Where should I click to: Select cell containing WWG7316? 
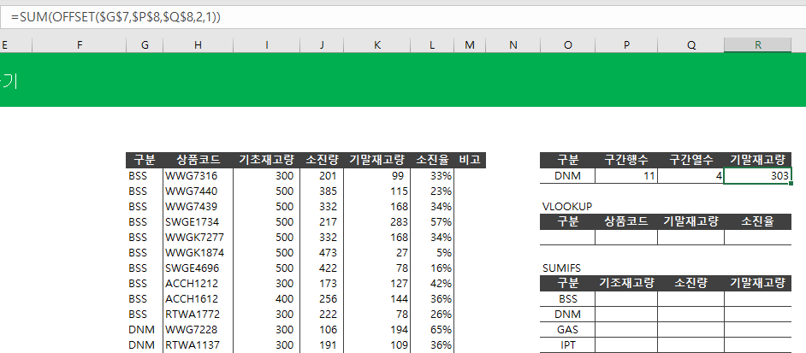pos(199,176)
